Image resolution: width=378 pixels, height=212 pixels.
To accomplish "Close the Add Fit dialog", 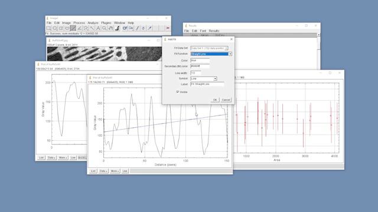I will click(232, 39).
